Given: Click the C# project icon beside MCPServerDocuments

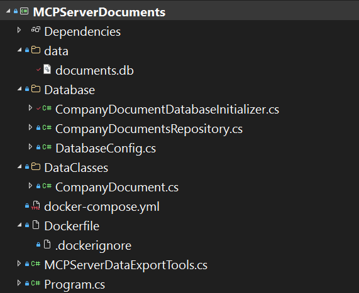Looking at the screenshot, I should click(x=25, y=11).
